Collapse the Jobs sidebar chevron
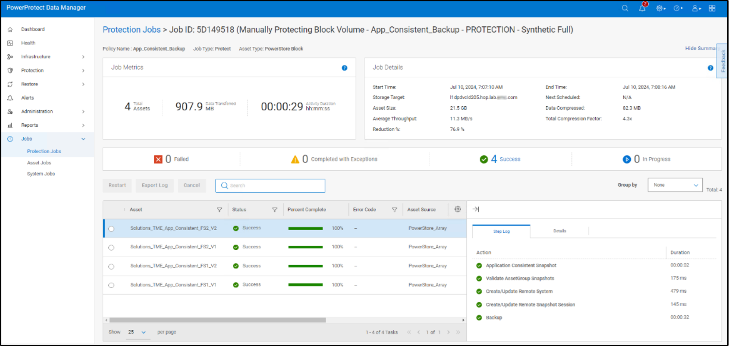Viewport: 729px width, 346px height. [x=83, y=139]
